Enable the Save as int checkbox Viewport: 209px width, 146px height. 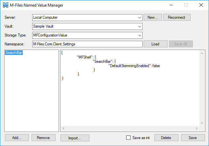[x=128, y=138]
